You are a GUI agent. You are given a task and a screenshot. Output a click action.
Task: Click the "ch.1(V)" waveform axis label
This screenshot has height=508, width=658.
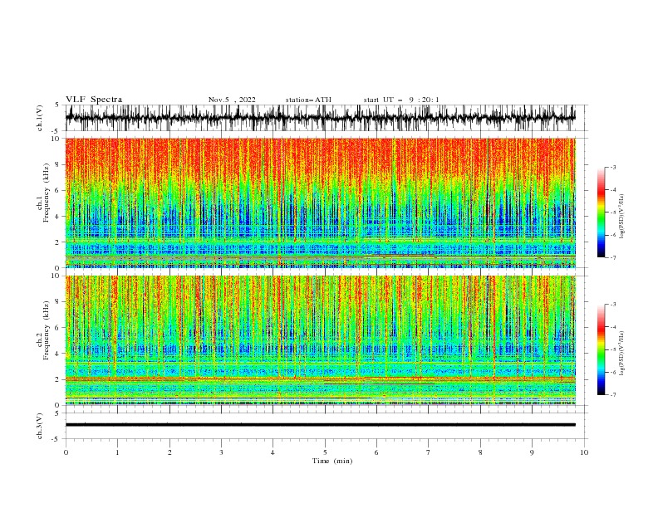40,118
